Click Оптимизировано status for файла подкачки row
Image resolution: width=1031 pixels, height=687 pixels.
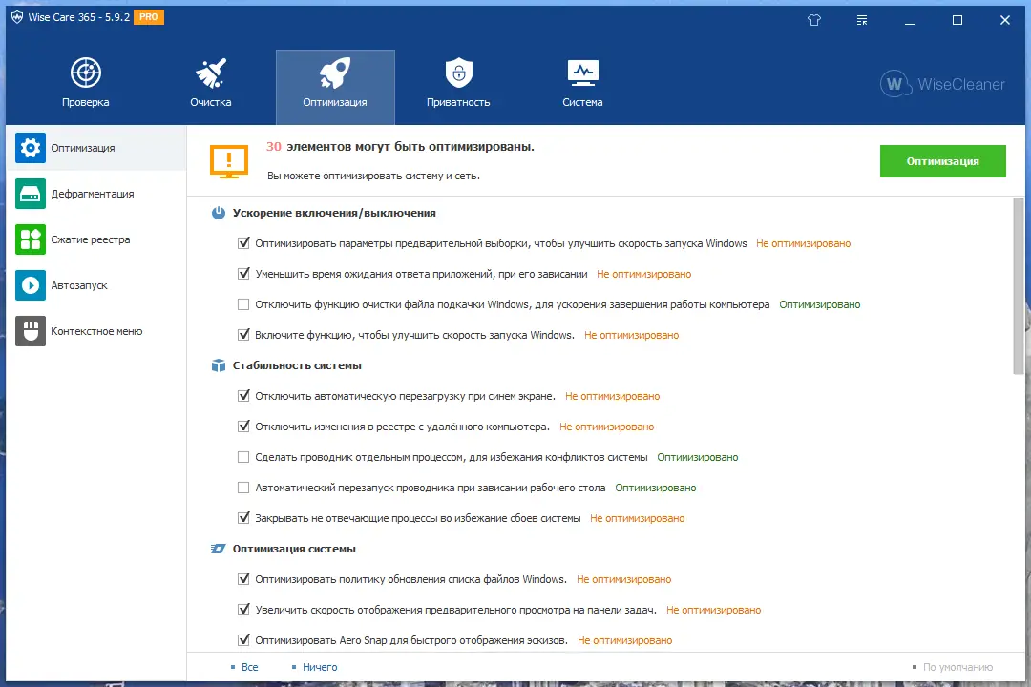click(819, 304)
